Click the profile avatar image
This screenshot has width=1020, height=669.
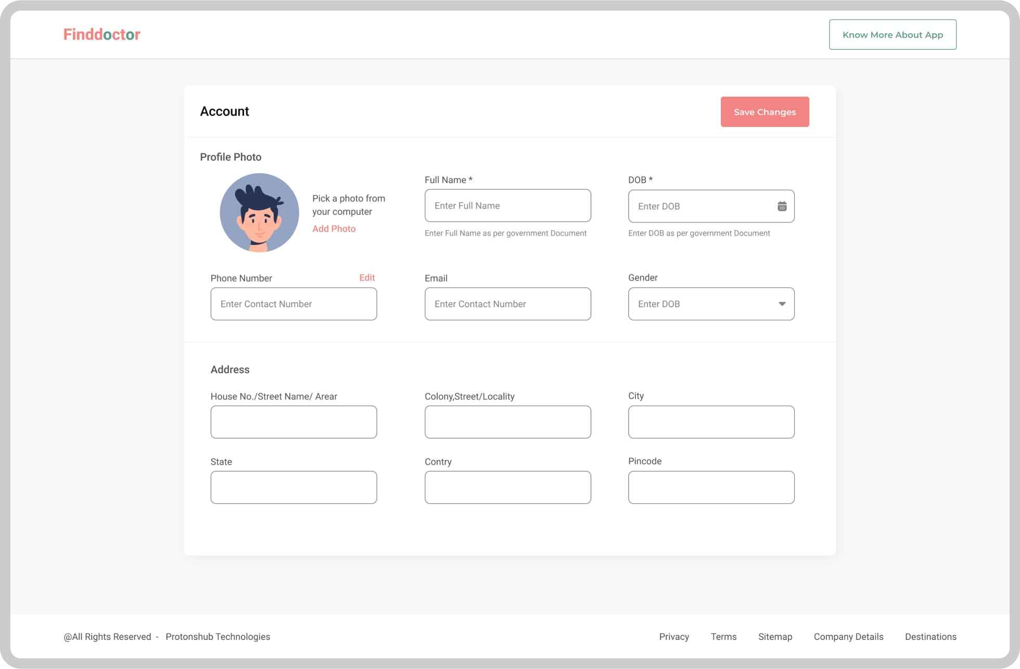click(259, 213)
